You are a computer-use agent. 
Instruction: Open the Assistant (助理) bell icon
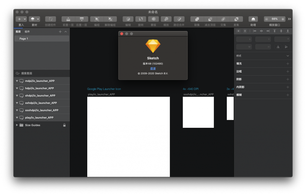pos(253,19)
